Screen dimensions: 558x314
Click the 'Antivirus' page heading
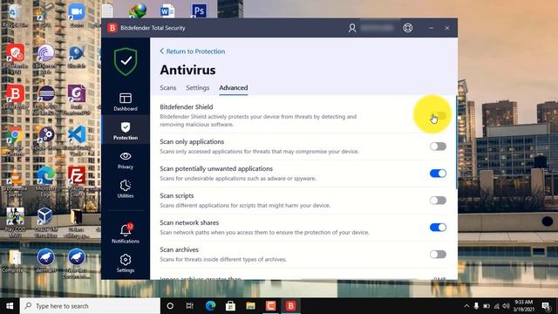(x=188, y=70)
